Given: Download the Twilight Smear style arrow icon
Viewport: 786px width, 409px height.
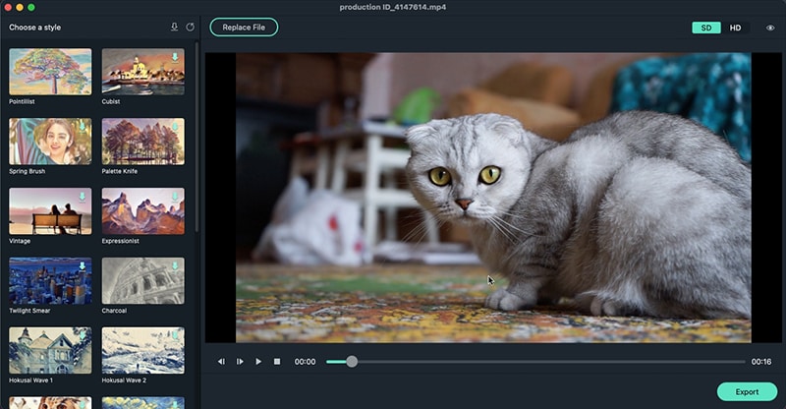Looking at the screenshot, I should pyautogui.click(x=83, y=266).
